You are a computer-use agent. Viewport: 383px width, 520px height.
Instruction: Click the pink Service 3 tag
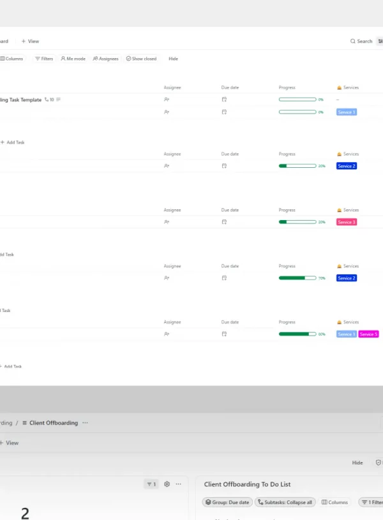click(x=347, y=222)
